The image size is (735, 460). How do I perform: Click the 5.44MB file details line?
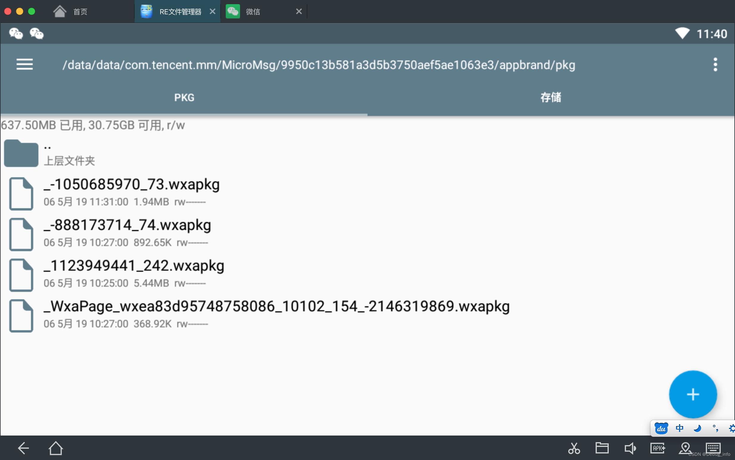[125, 283]
